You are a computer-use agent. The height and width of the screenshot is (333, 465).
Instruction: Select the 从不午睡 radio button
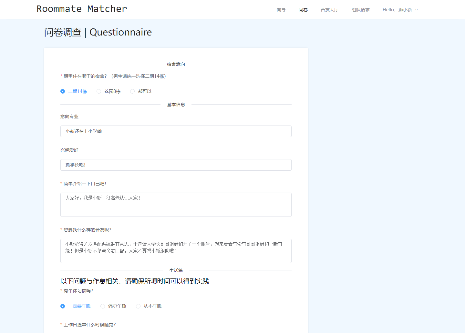(x=149, y=306)
